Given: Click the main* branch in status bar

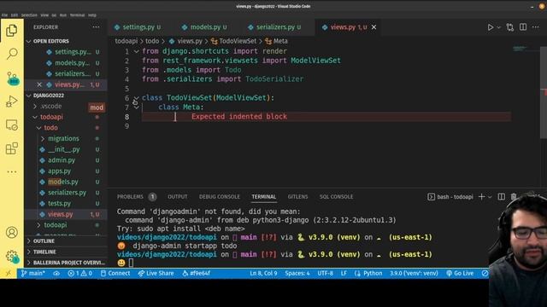Looking at the screenshot, I should point(32,273).
